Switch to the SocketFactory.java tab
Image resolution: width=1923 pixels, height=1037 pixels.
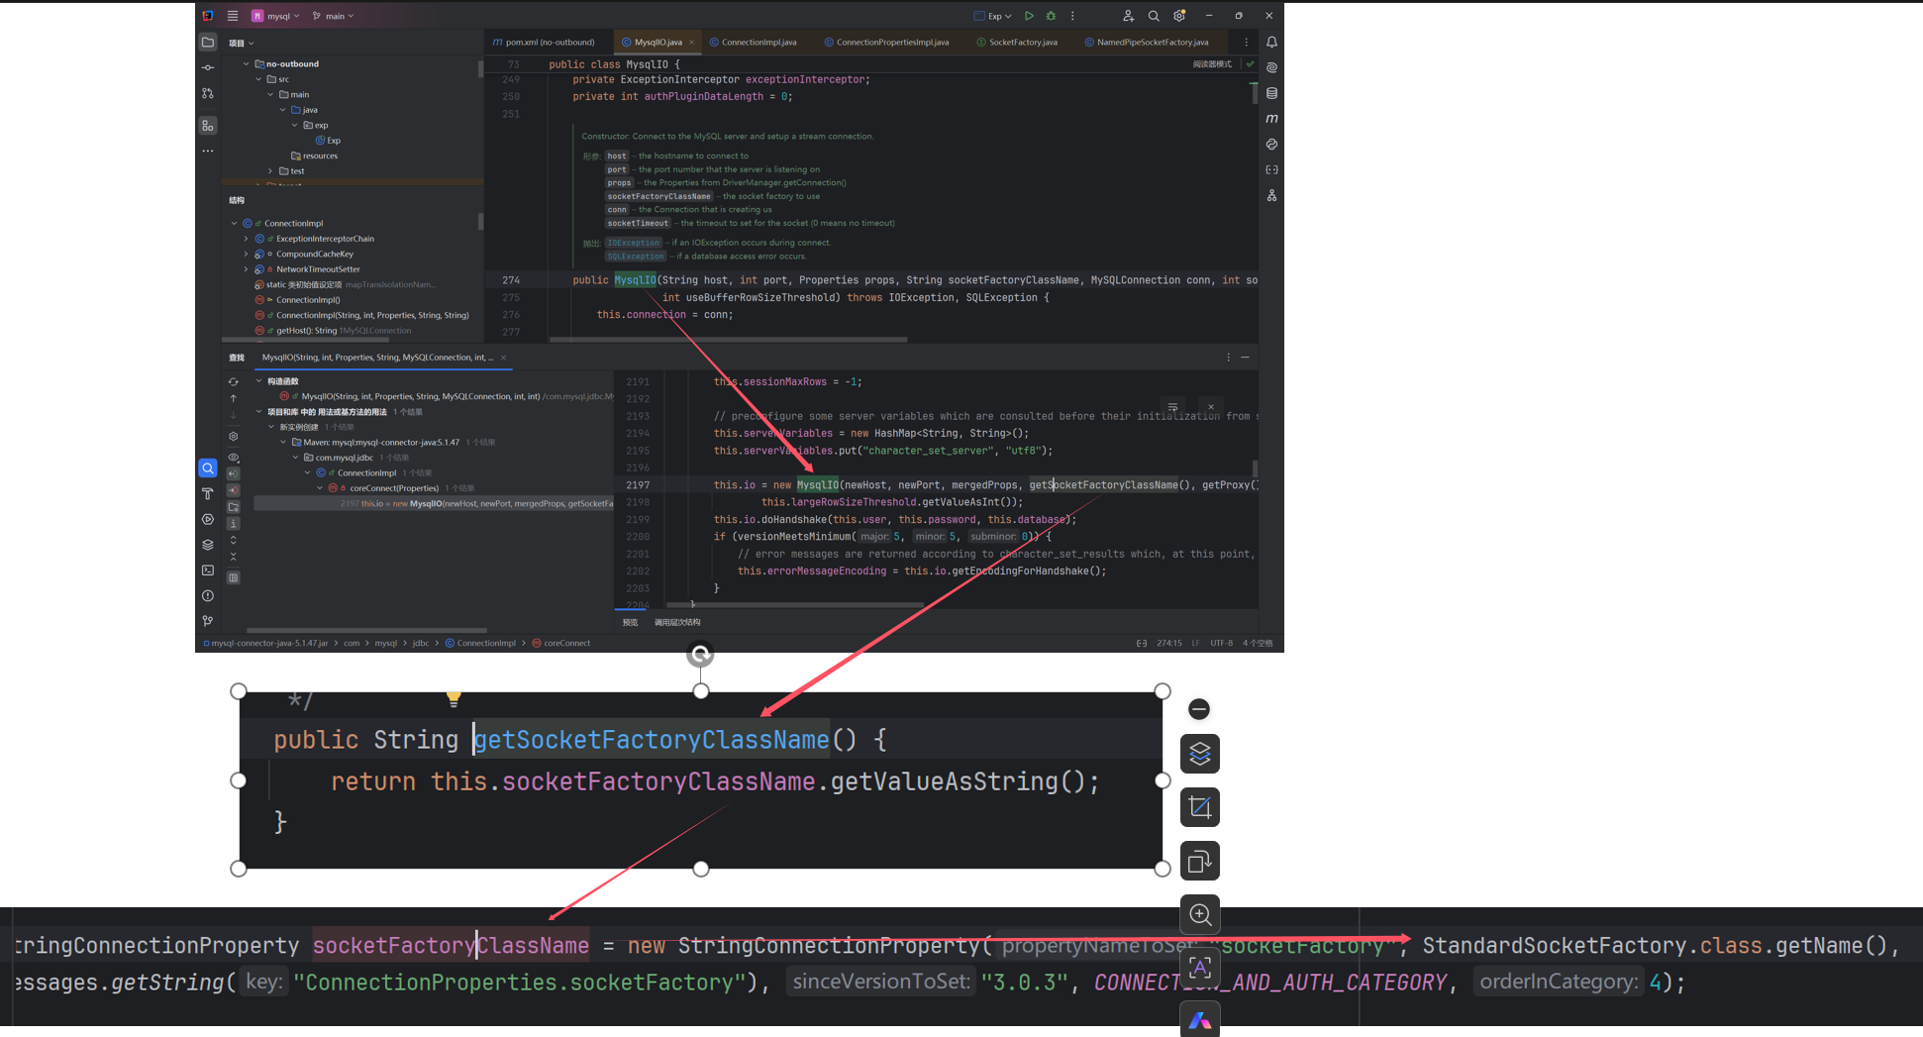click(1023, 43)
